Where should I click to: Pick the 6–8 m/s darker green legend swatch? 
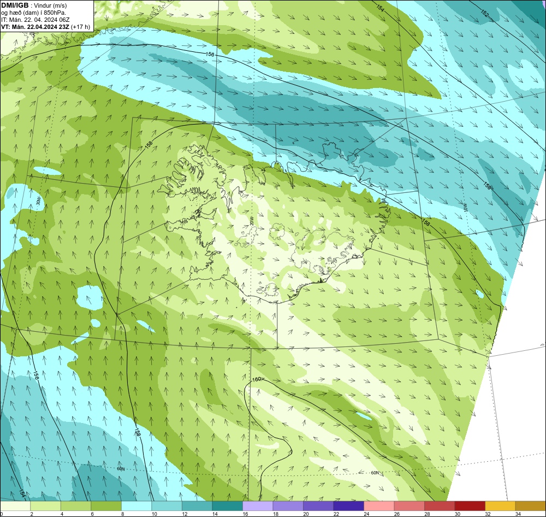click(x=106, y=506)
